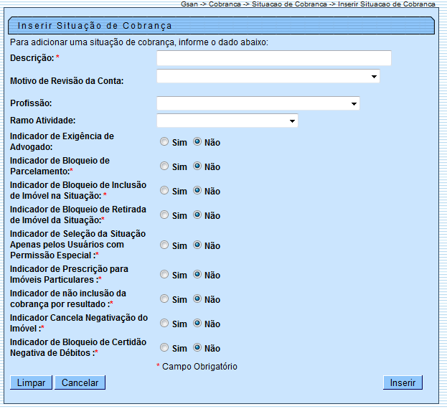Screen dimensions: 447x409
Task: Select Sim for Exigência de Advogado
Action: (164, 142)
